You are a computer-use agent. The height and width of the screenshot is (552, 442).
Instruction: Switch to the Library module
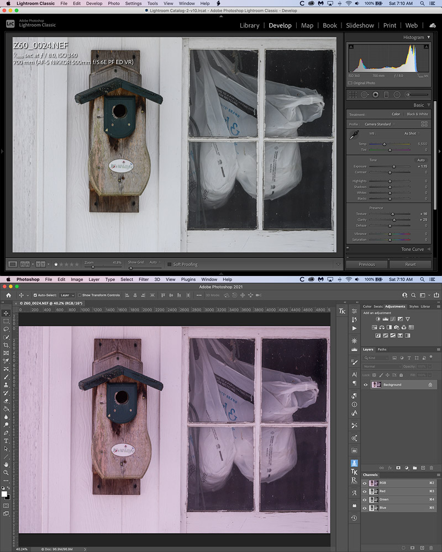(249, 25)
